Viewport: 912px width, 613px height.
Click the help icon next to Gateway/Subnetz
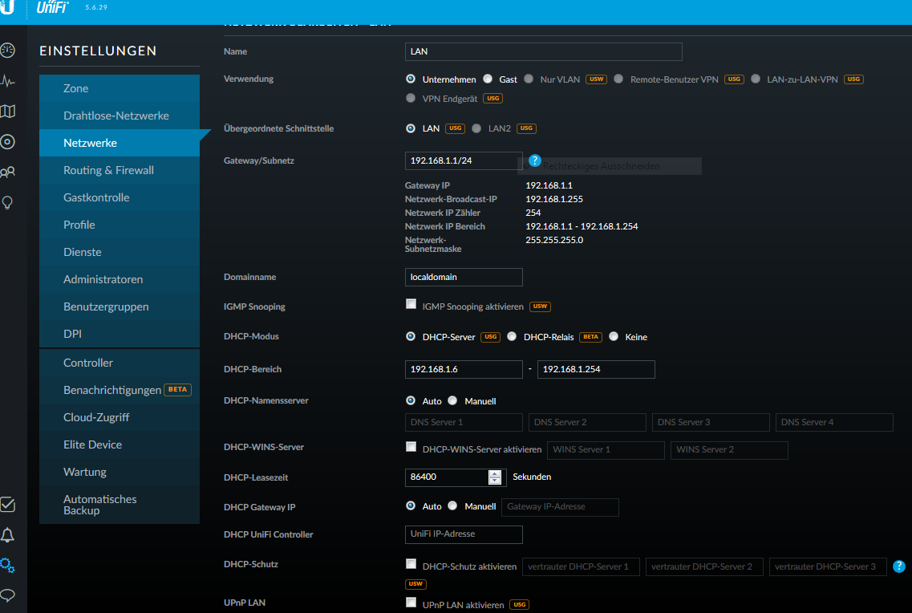534,160
